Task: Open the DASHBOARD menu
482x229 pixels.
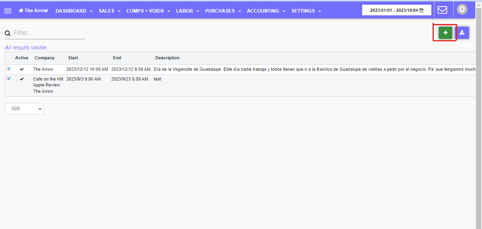Action: (74, 11)
